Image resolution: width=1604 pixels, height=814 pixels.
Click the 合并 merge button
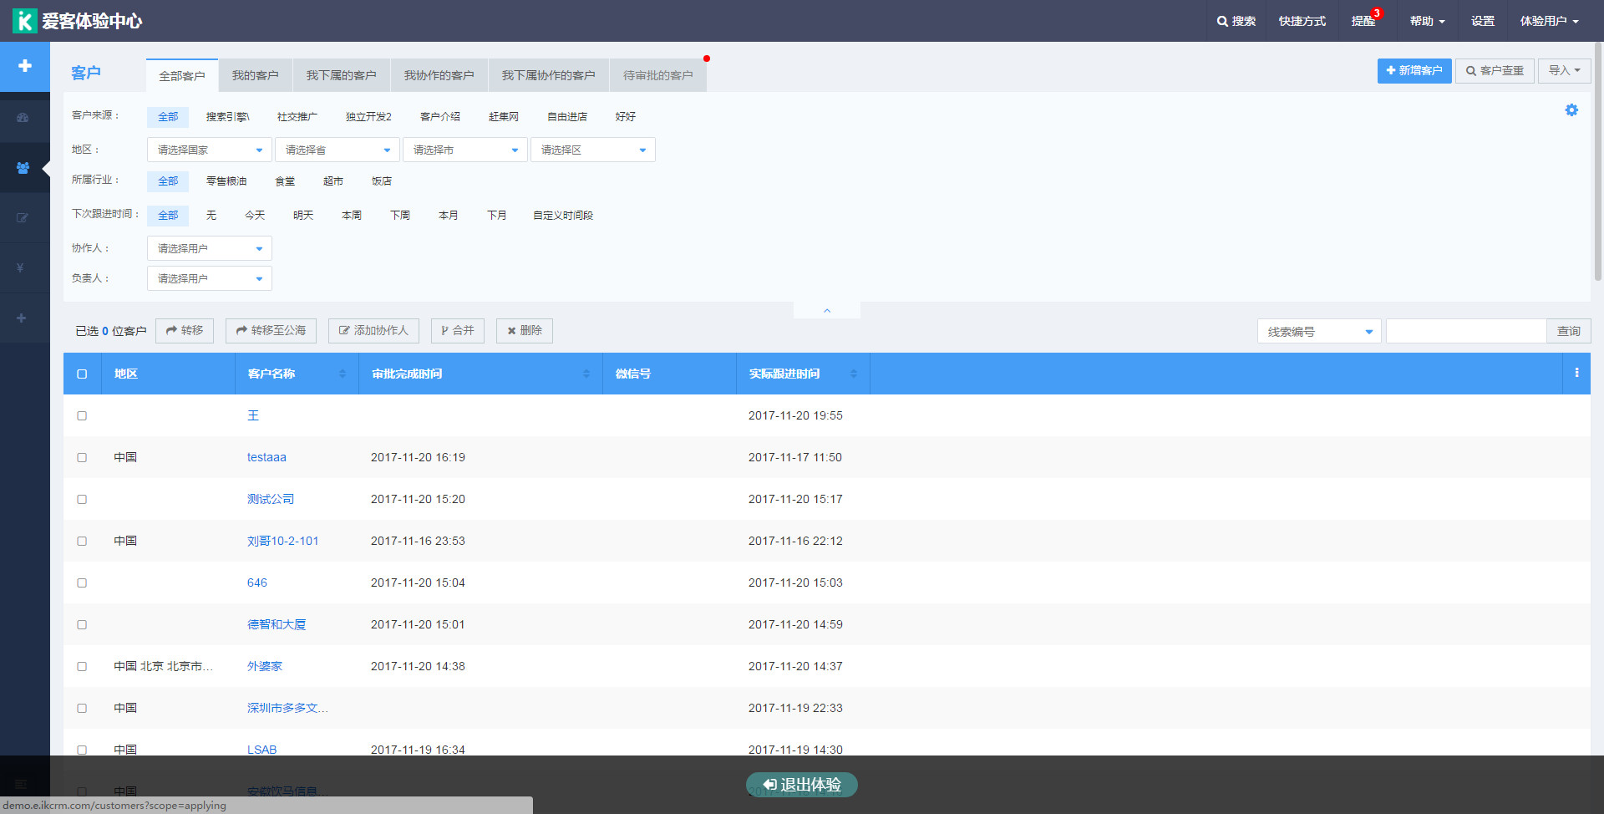tap(458, 331)
